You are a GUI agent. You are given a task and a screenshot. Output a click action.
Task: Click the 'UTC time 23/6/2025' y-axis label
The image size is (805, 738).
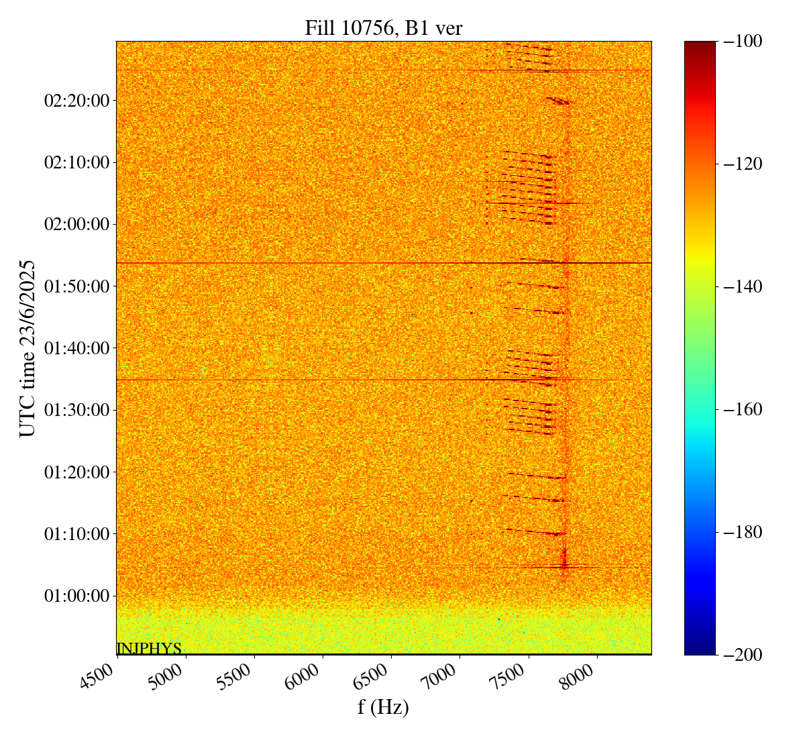point(28,348)
